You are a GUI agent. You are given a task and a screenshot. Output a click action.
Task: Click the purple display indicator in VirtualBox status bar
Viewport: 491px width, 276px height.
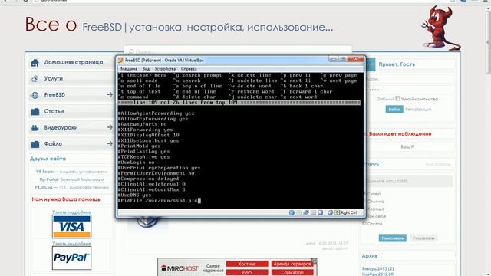tap(321, 212)
